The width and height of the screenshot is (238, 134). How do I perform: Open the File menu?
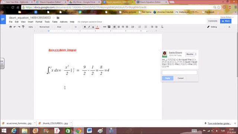click(11, 22)
